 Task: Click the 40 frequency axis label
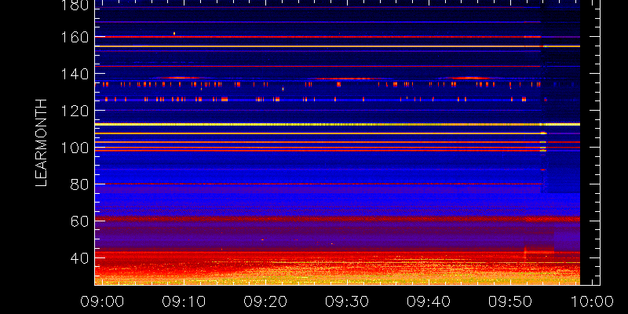(x=79, y=258)
